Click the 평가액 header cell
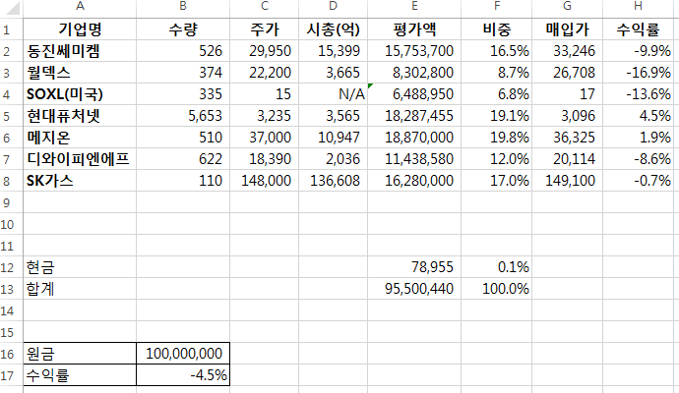This screenshot has height=393, width=679. (x=414, y=29)
